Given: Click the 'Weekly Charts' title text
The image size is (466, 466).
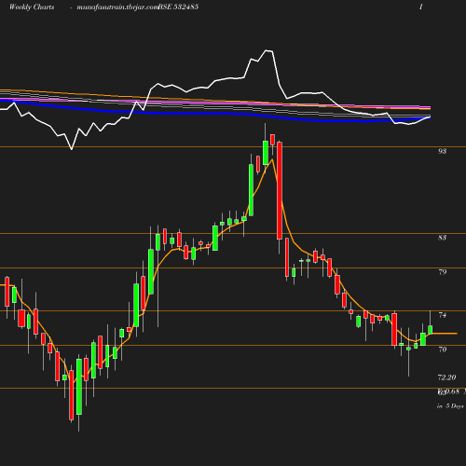Looking at the screenshot, I should point(32,7).
